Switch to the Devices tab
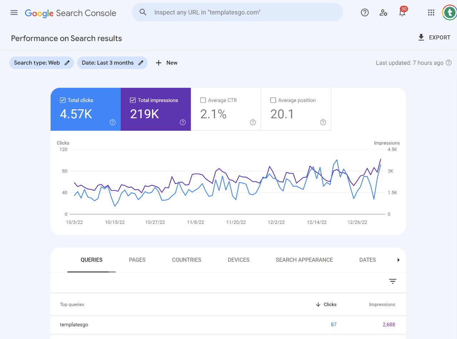 pyautogui.click(x=238, y=260)
